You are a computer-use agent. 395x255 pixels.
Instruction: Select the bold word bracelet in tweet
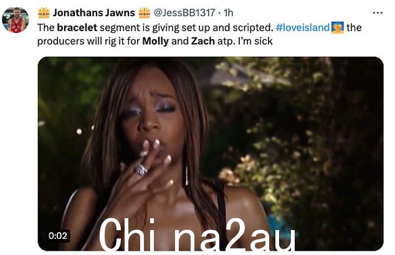(77, 27)
